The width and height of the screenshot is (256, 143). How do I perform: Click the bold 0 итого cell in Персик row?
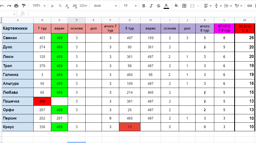click(x=110, y=118)
